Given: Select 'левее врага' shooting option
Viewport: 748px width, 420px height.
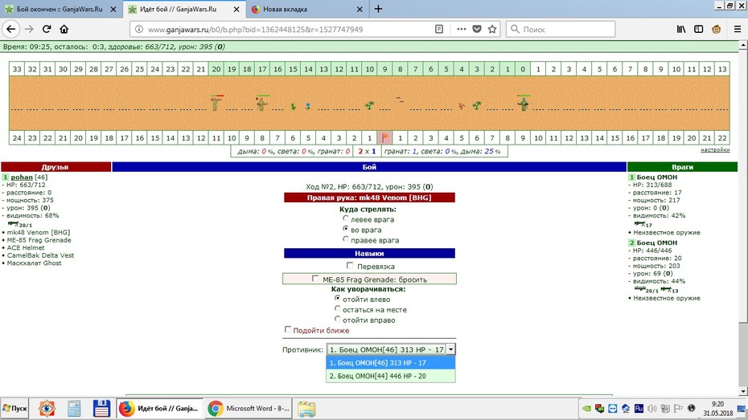Looking at the screenshot, I should pos(346,218).
